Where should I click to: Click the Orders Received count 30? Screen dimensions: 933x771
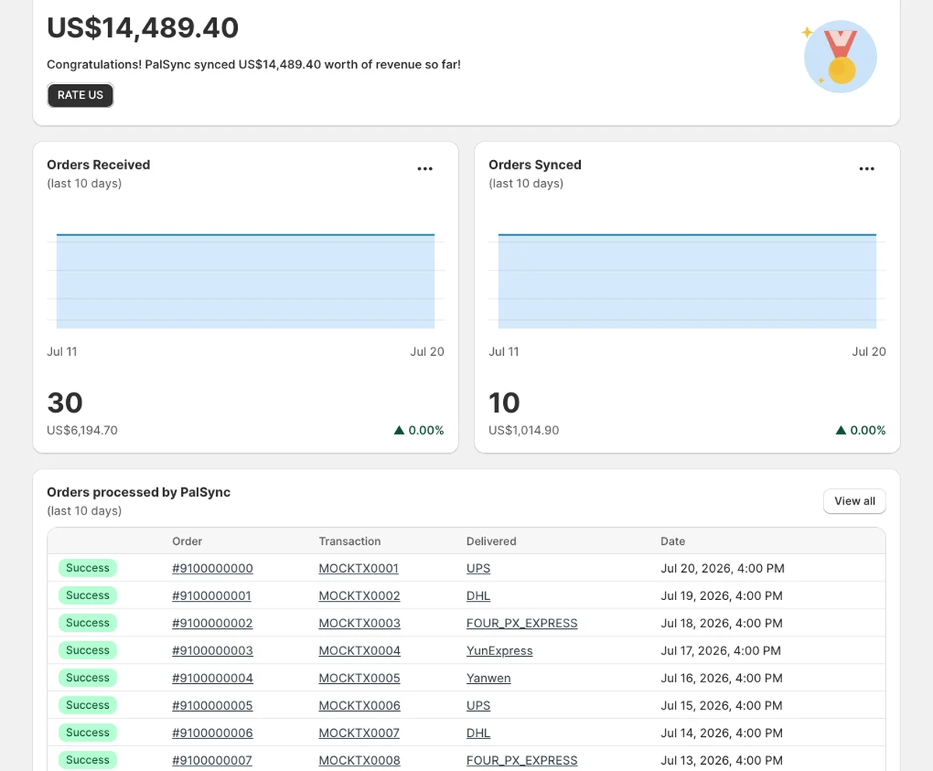pos(65,403)
